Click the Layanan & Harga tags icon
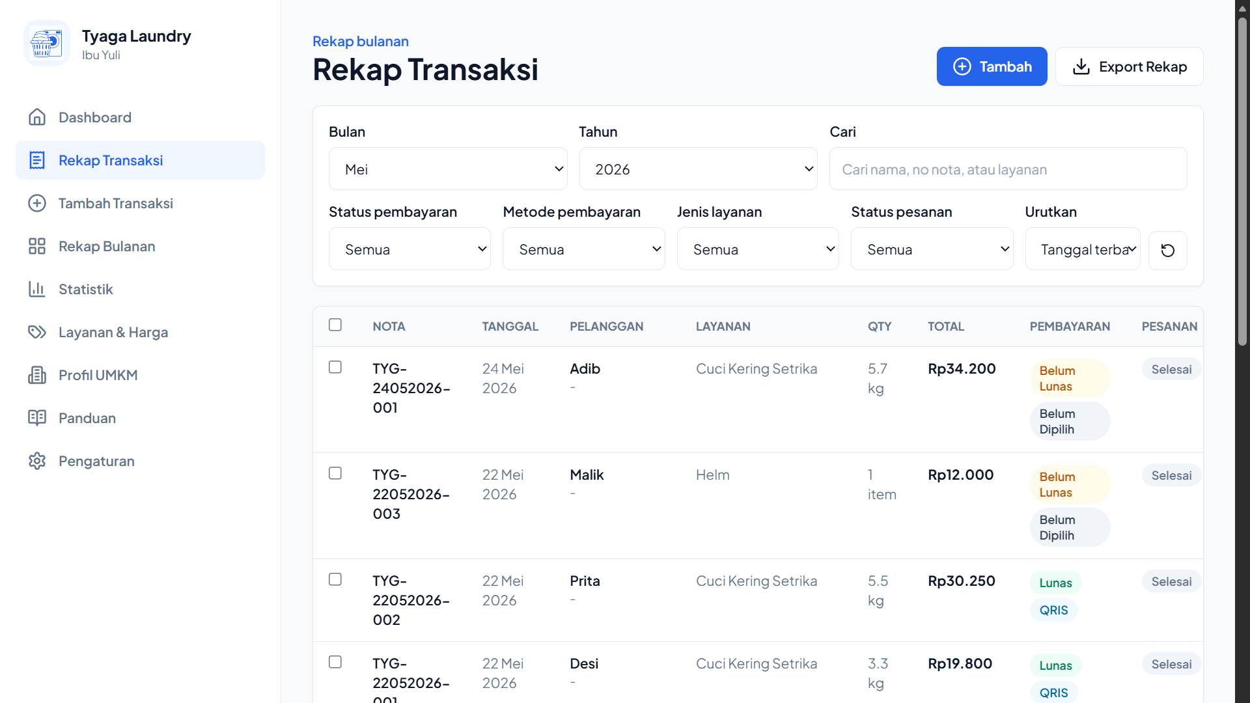Screen dimensions: 1250x703 [x=37, y=332]
